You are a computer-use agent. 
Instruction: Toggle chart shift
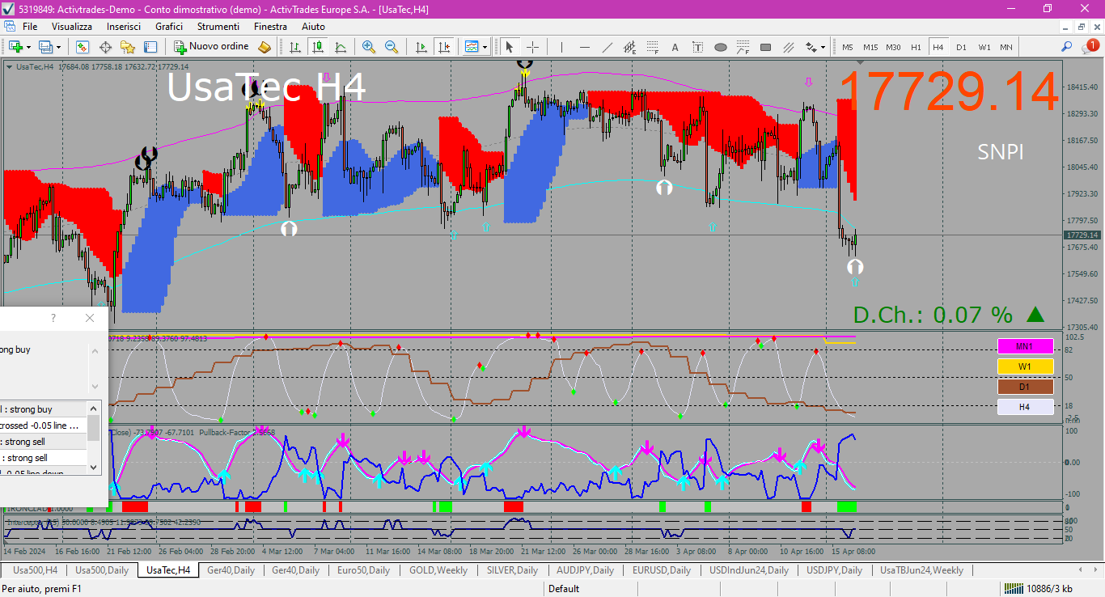[443, 47]
